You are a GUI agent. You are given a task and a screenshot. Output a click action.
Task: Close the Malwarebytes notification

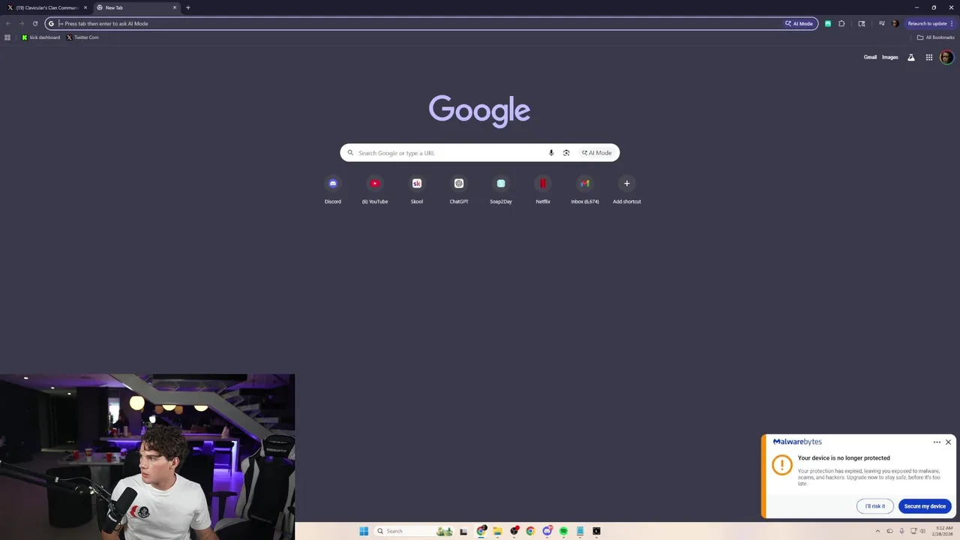point(948,442)
